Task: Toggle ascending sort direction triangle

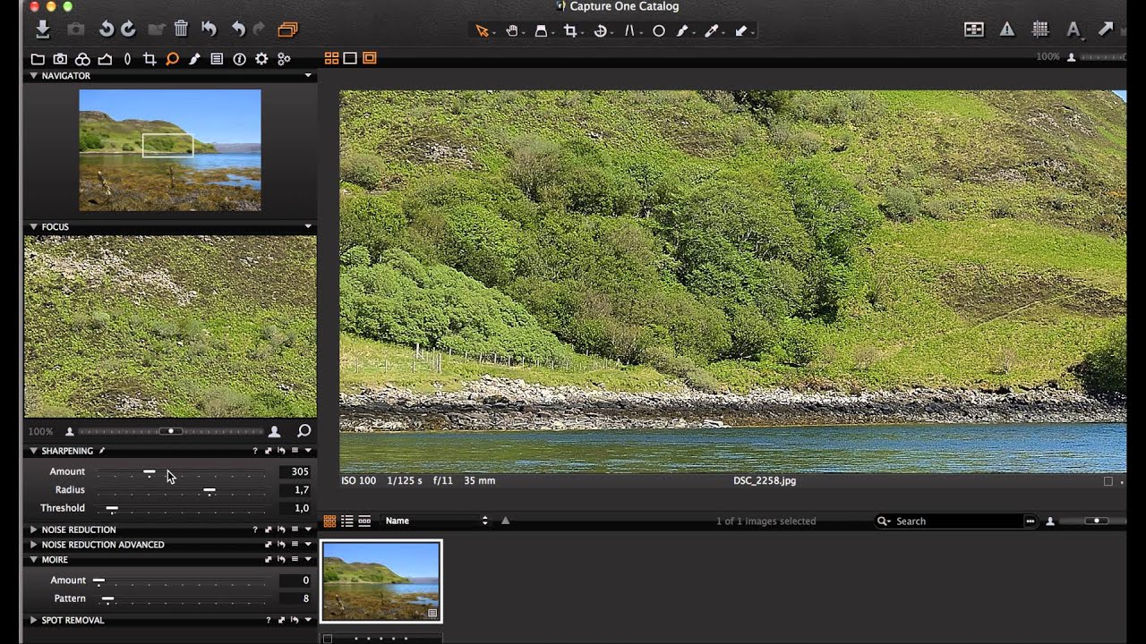Action: (505, 521)
